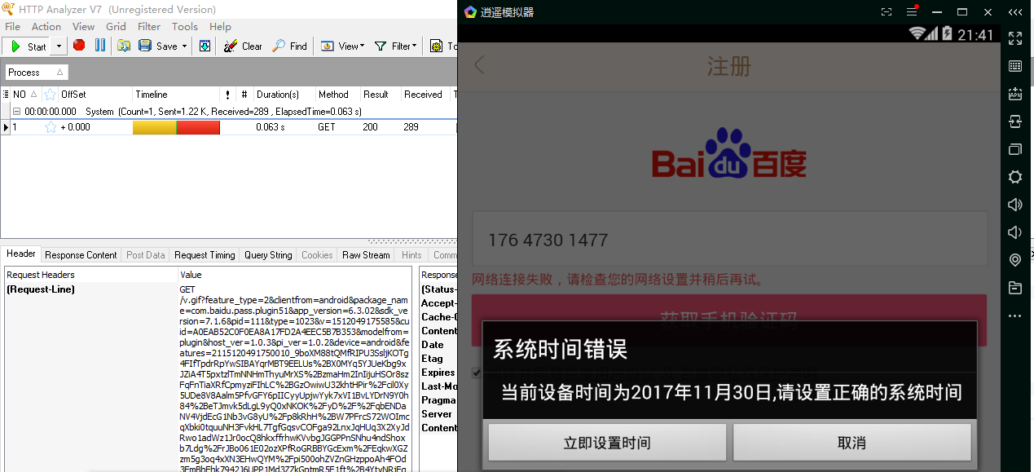Pause capture with the blue pause icon
Viewport: 1034px width, 472px height.
point(100,46)
